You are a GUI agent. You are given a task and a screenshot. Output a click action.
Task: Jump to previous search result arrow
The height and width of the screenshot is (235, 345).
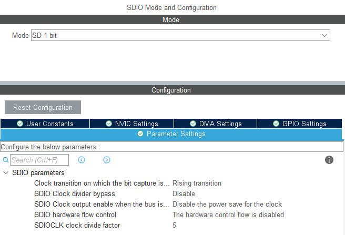tap(82, 160)
